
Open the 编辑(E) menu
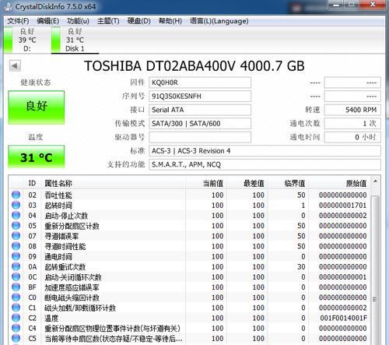click(48, 21)
